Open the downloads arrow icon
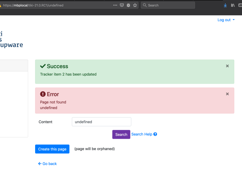Image resolution: width=242 pixels, height=169 pixels. coord(225,5)
